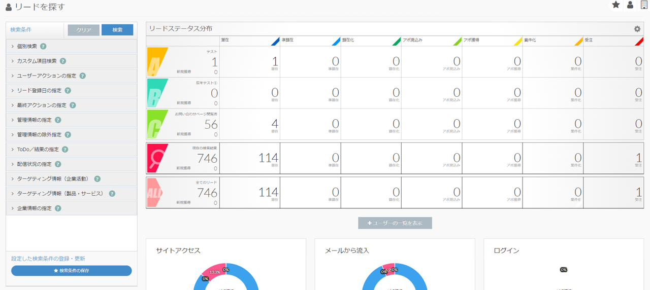Click the 潜在 column header

(250, 41)
